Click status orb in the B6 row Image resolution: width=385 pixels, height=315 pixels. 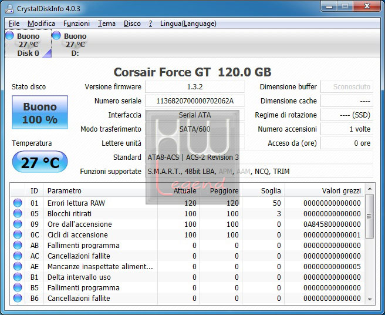tap(18, 298)
